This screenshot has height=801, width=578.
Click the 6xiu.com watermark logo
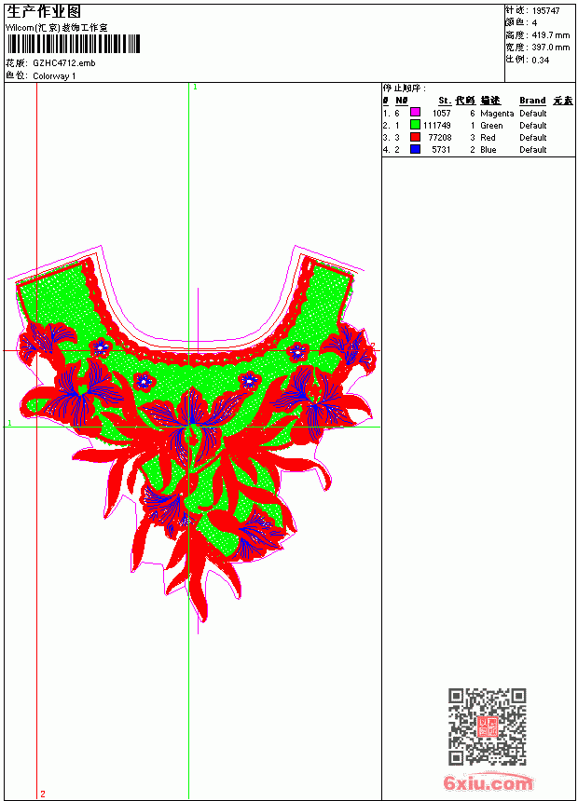(488, 782)
